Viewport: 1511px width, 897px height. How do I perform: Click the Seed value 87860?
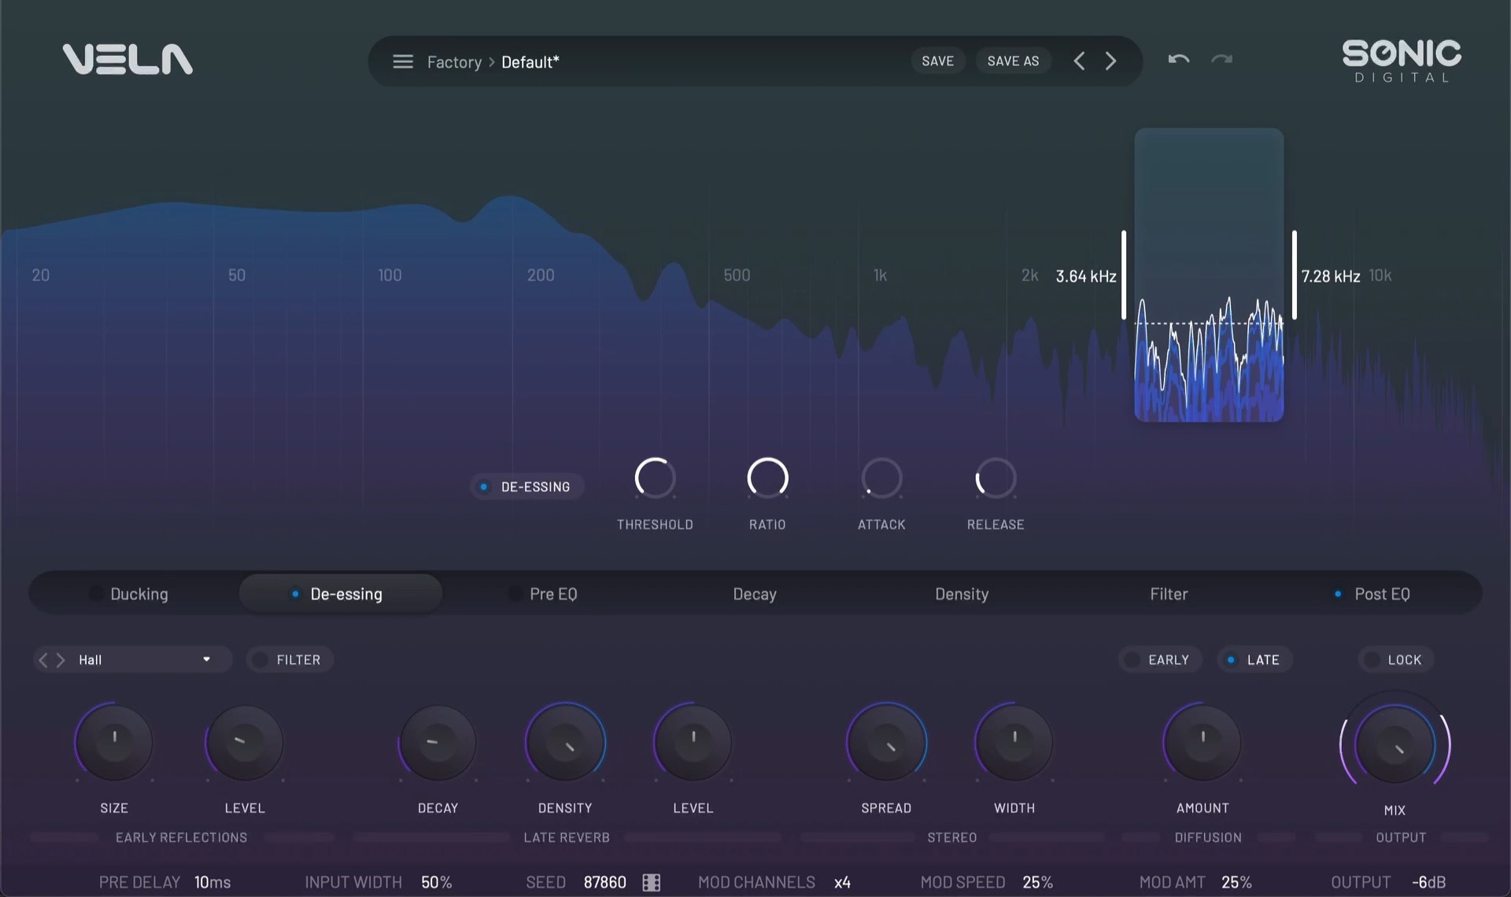604,882
